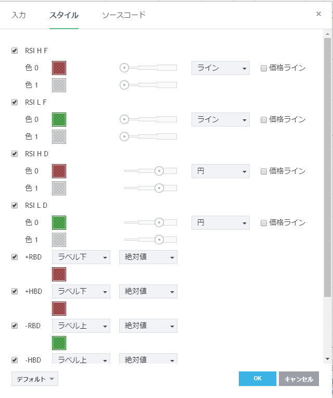333x398 pixels.
Task: Click the RSI H D color 0 width slider
Action: (150, 171)
